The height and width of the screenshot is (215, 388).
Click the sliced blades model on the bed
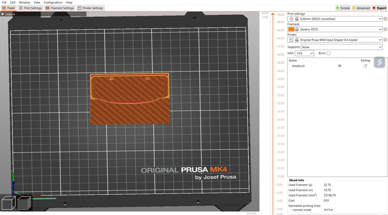[129, 99]
